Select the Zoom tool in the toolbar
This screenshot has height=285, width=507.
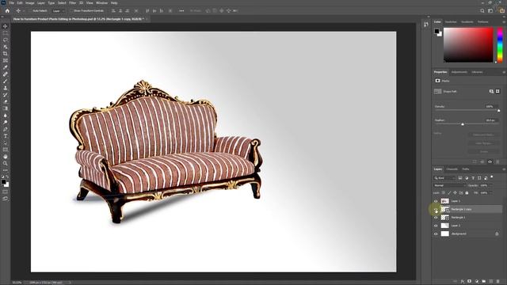(6, 164)
